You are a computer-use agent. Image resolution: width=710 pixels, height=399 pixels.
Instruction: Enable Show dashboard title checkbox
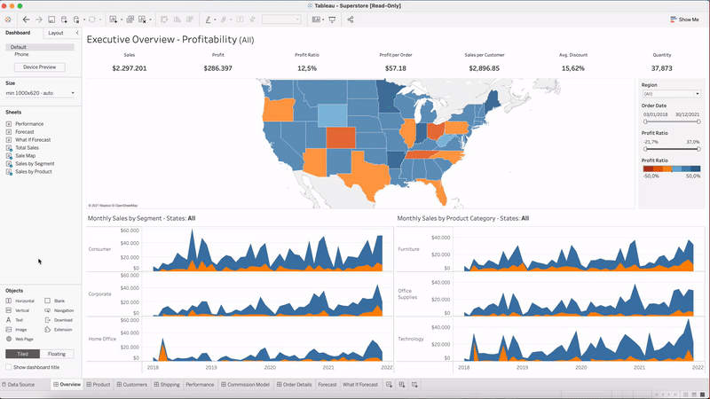click(x=9, y=367)
